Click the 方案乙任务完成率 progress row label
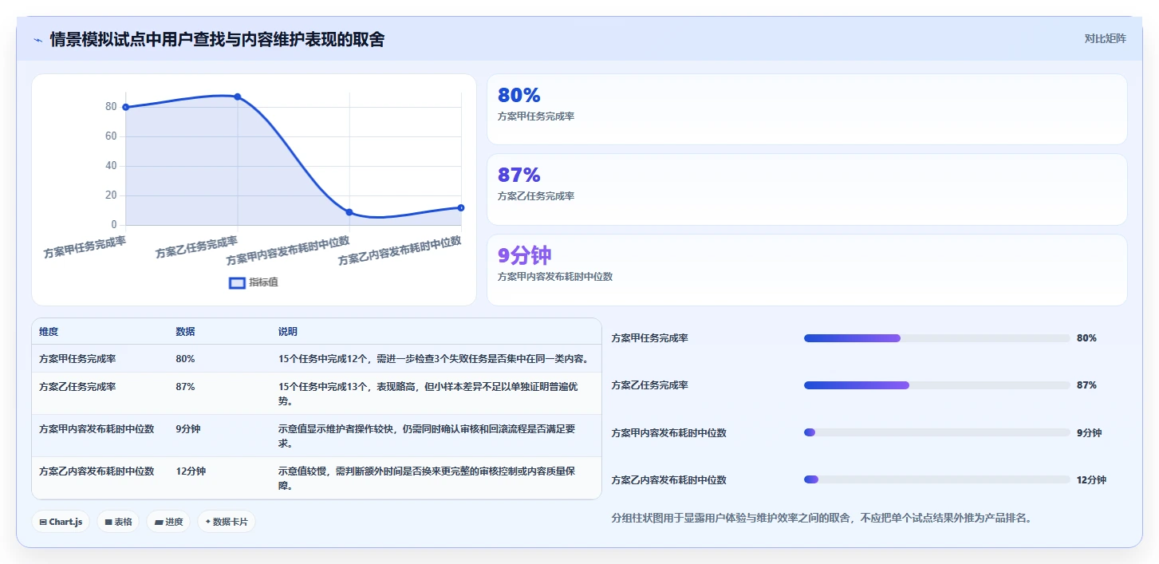 [649, 385]
